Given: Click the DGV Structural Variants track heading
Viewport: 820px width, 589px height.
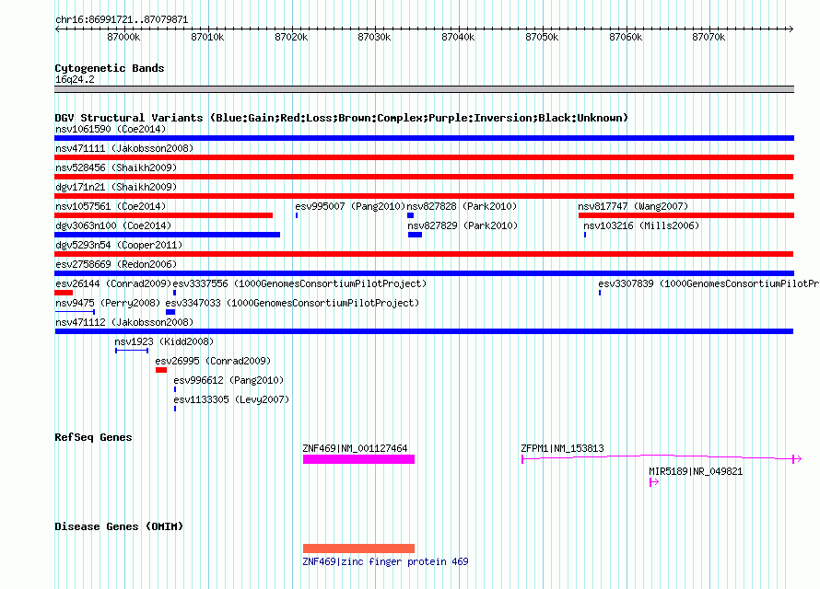Looking at the screenshot, I should click(341, 118).
